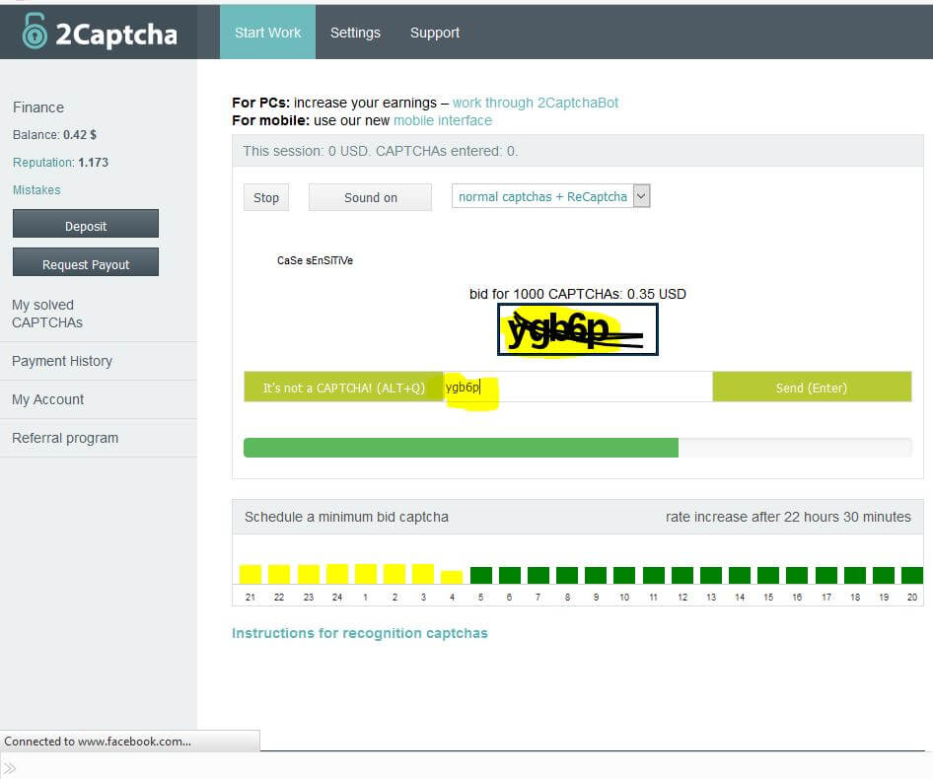Viewport: 933px width, 779px height.
Task: Click the Deposit button
Action: point(86,226)
